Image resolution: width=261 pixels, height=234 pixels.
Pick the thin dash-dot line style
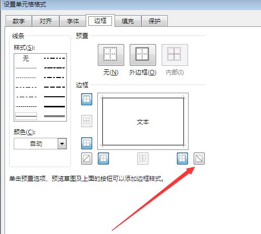click(26, 97)
